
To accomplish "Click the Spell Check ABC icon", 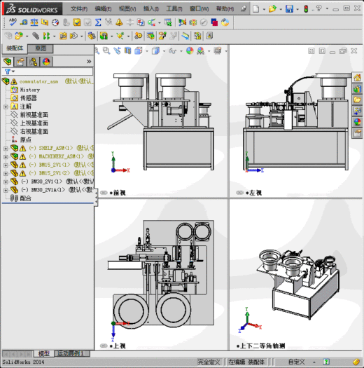I will pos(13,22).
